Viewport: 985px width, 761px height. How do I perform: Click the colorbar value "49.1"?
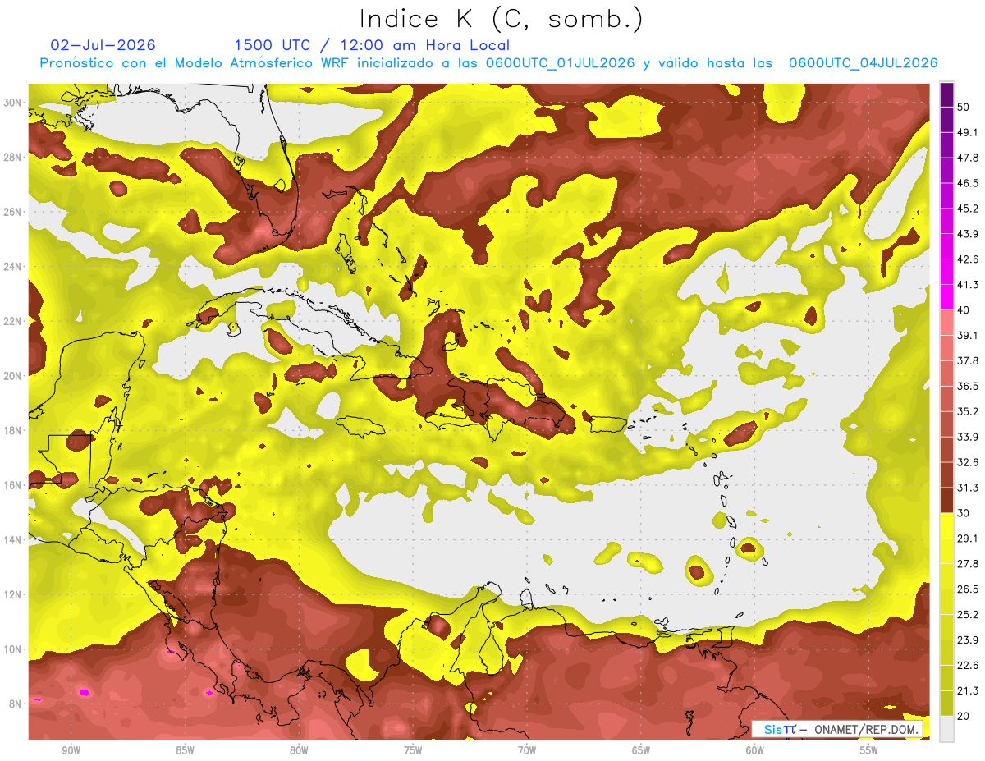coord(968,132)
